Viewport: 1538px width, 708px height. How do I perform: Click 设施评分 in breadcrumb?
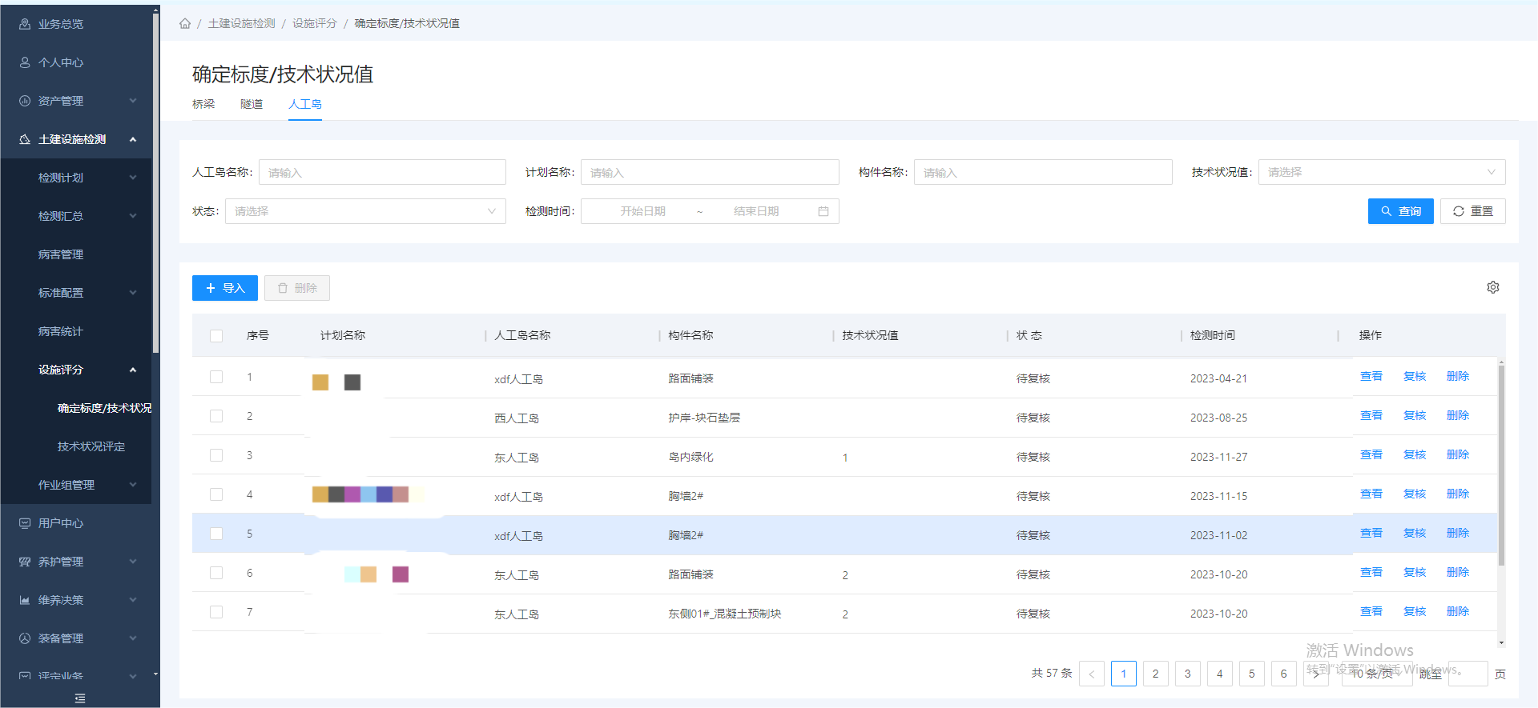[x=314, y=23]
